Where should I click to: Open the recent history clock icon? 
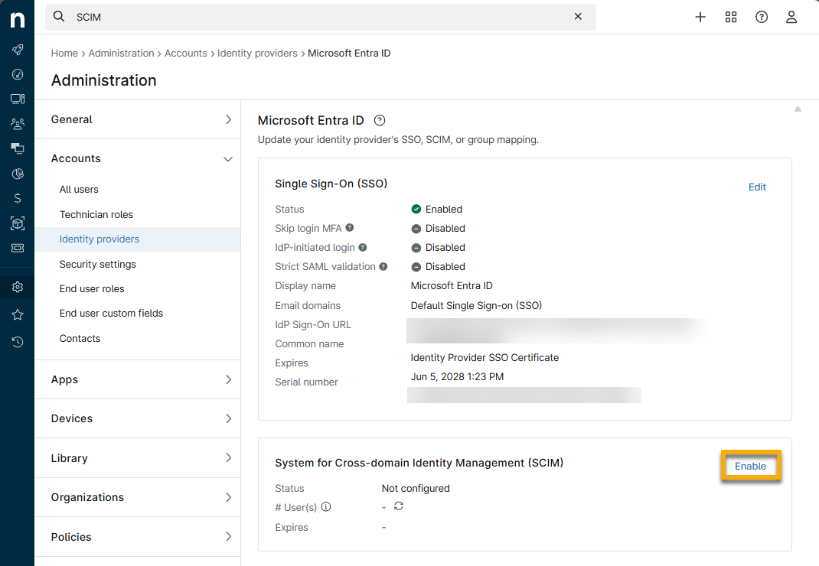tap(17, 342)
